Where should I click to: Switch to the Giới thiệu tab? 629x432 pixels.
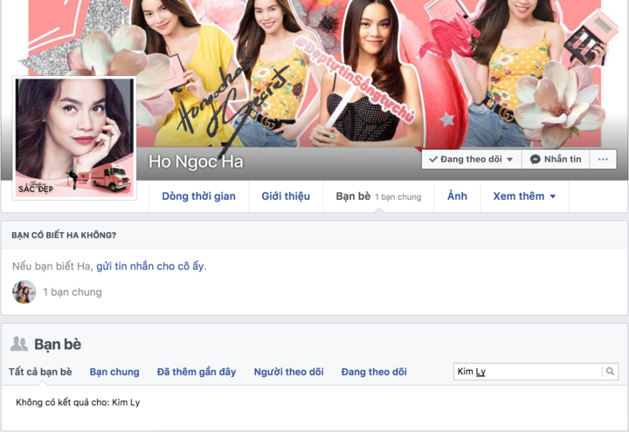(x=286, y=196)
